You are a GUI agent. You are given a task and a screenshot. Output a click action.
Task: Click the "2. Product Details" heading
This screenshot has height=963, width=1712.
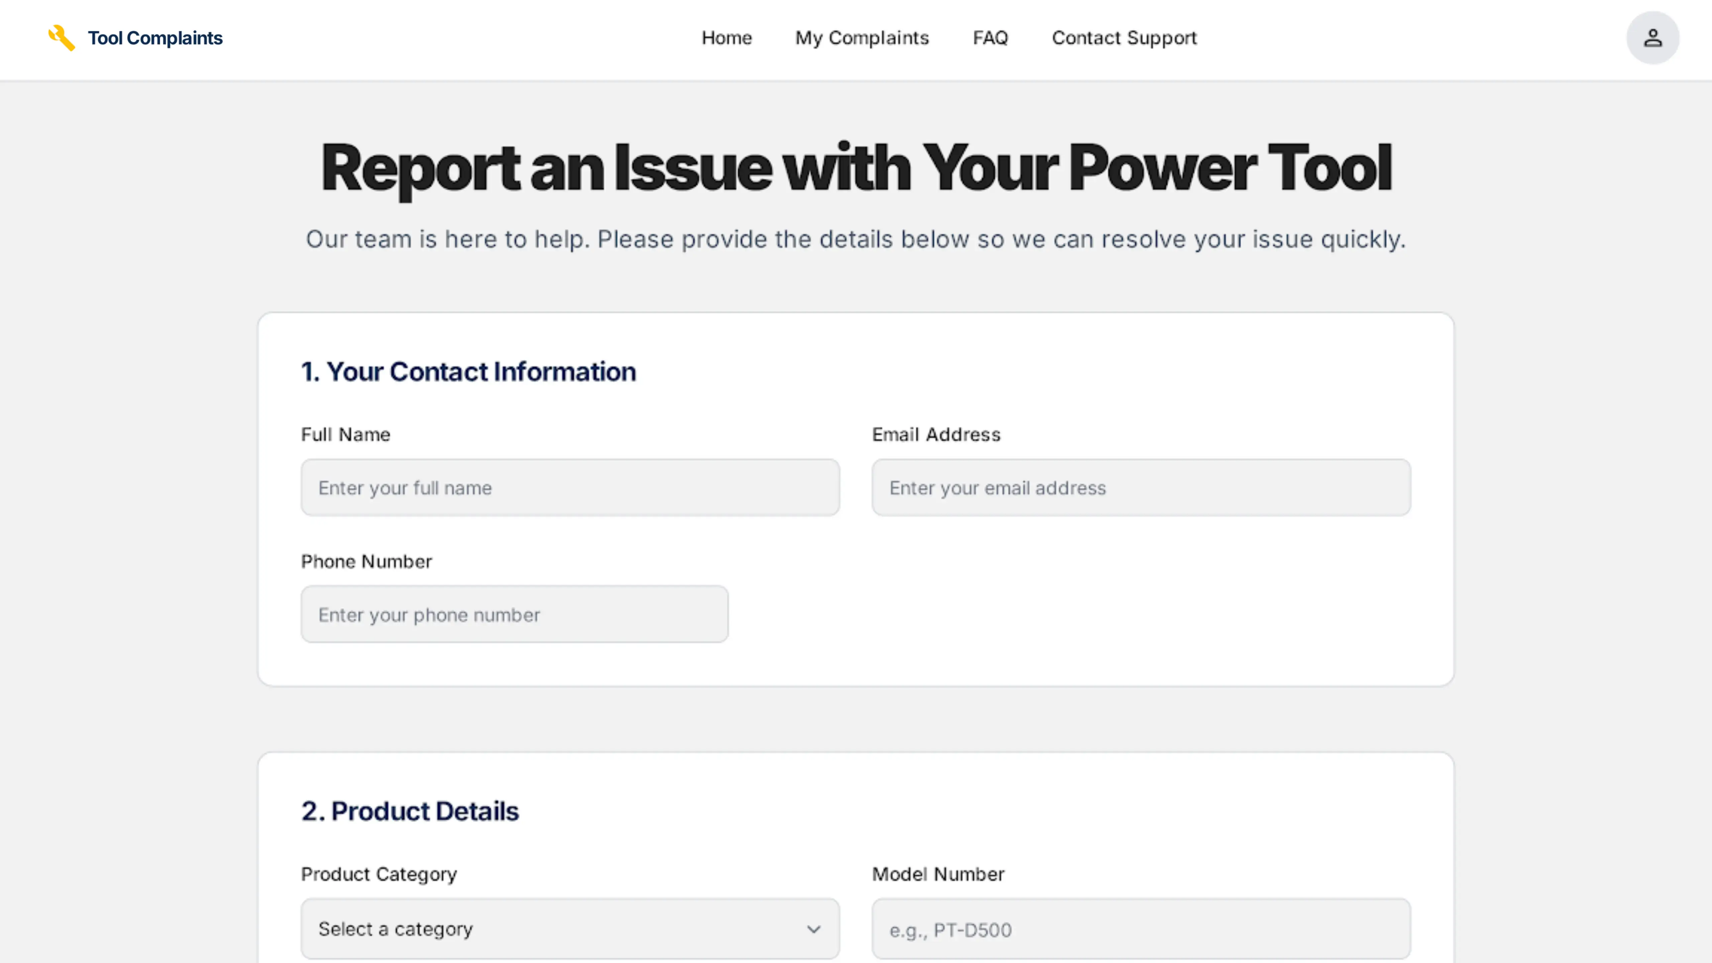[410, 811]
